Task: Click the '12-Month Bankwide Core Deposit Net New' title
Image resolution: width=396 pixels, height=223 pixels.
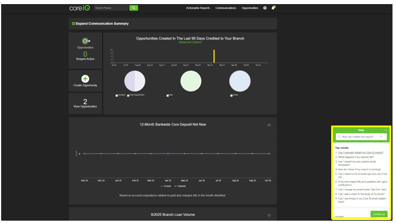Action: point(173,124)
